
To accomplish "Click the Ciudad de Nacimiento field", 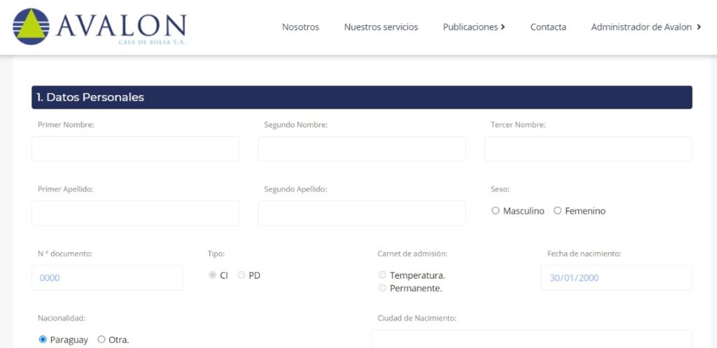I will 531,339.
